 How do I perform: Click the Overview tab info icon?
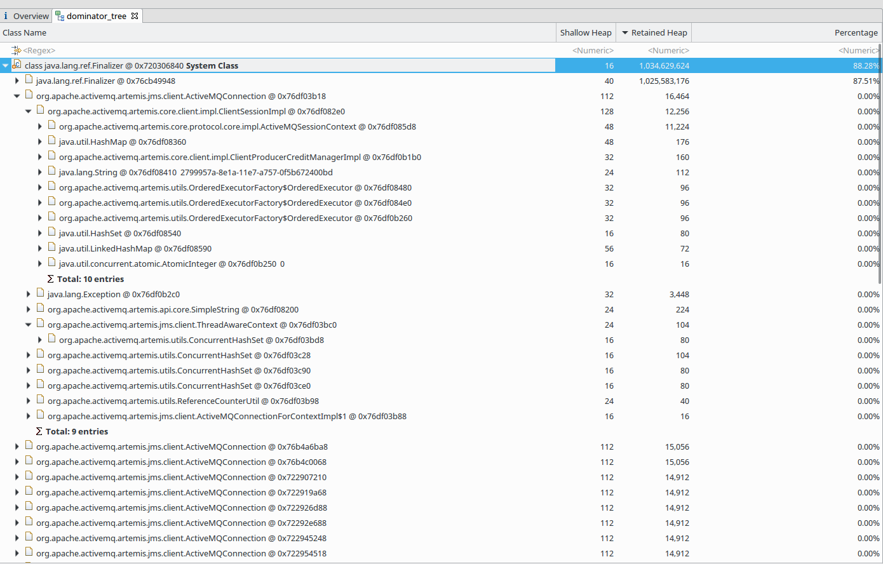click(6, 16)
